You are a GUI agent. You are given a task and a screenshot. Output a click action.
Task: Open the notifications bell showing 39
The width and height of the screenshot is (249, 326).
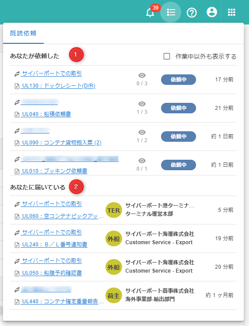point(150,13)
